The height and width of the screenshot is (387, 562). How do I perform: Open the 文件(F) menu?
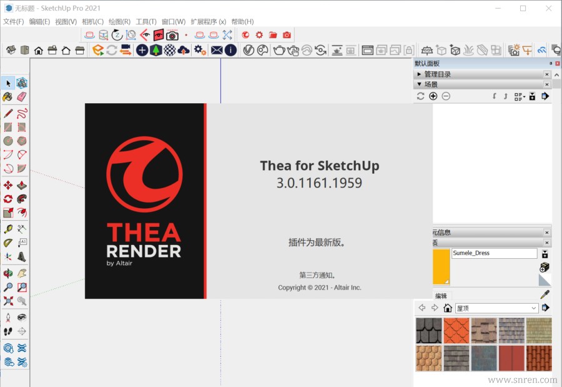tap(13, 22)
